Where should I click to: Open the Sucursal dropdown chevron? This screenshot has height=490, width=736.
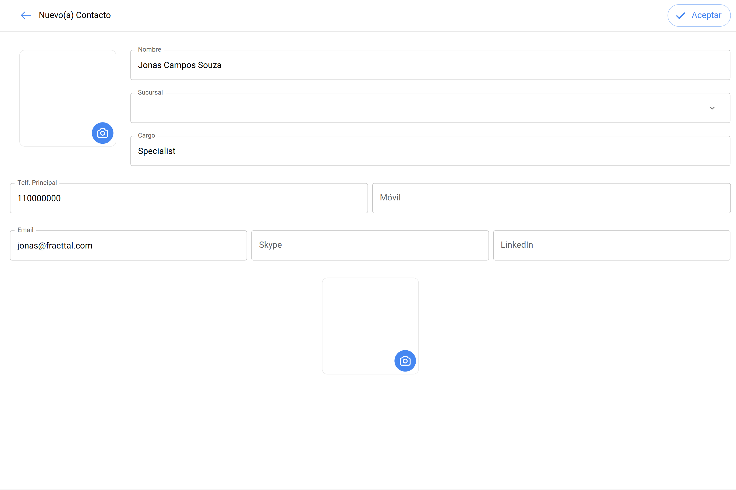[712, 108]
